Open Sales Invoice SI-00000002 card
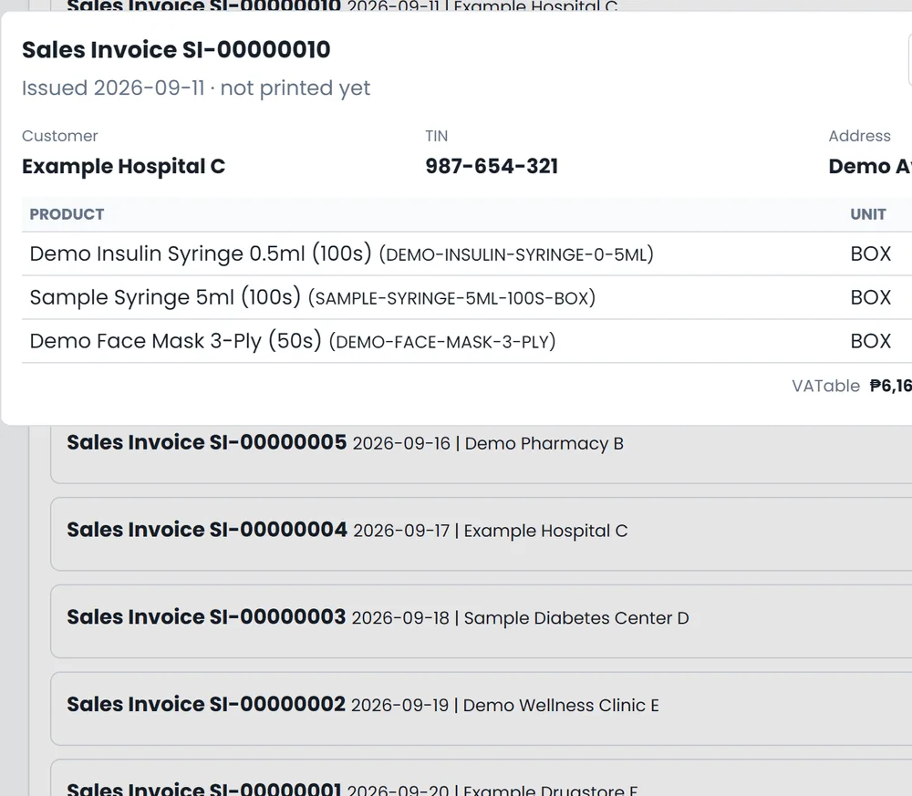This screenshot has width=912, height=796. point(481,708)
